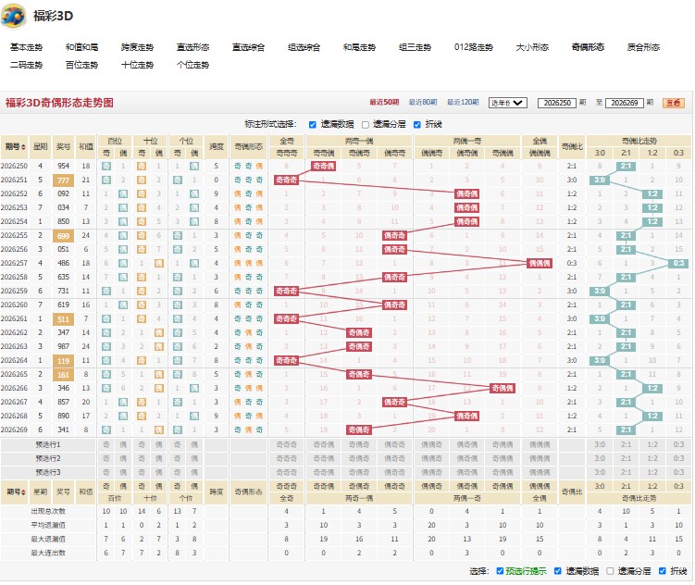This screenshot has width=695, height=585.
Task: Click the 平均遗漏值 row label
Action: [48, 525]
